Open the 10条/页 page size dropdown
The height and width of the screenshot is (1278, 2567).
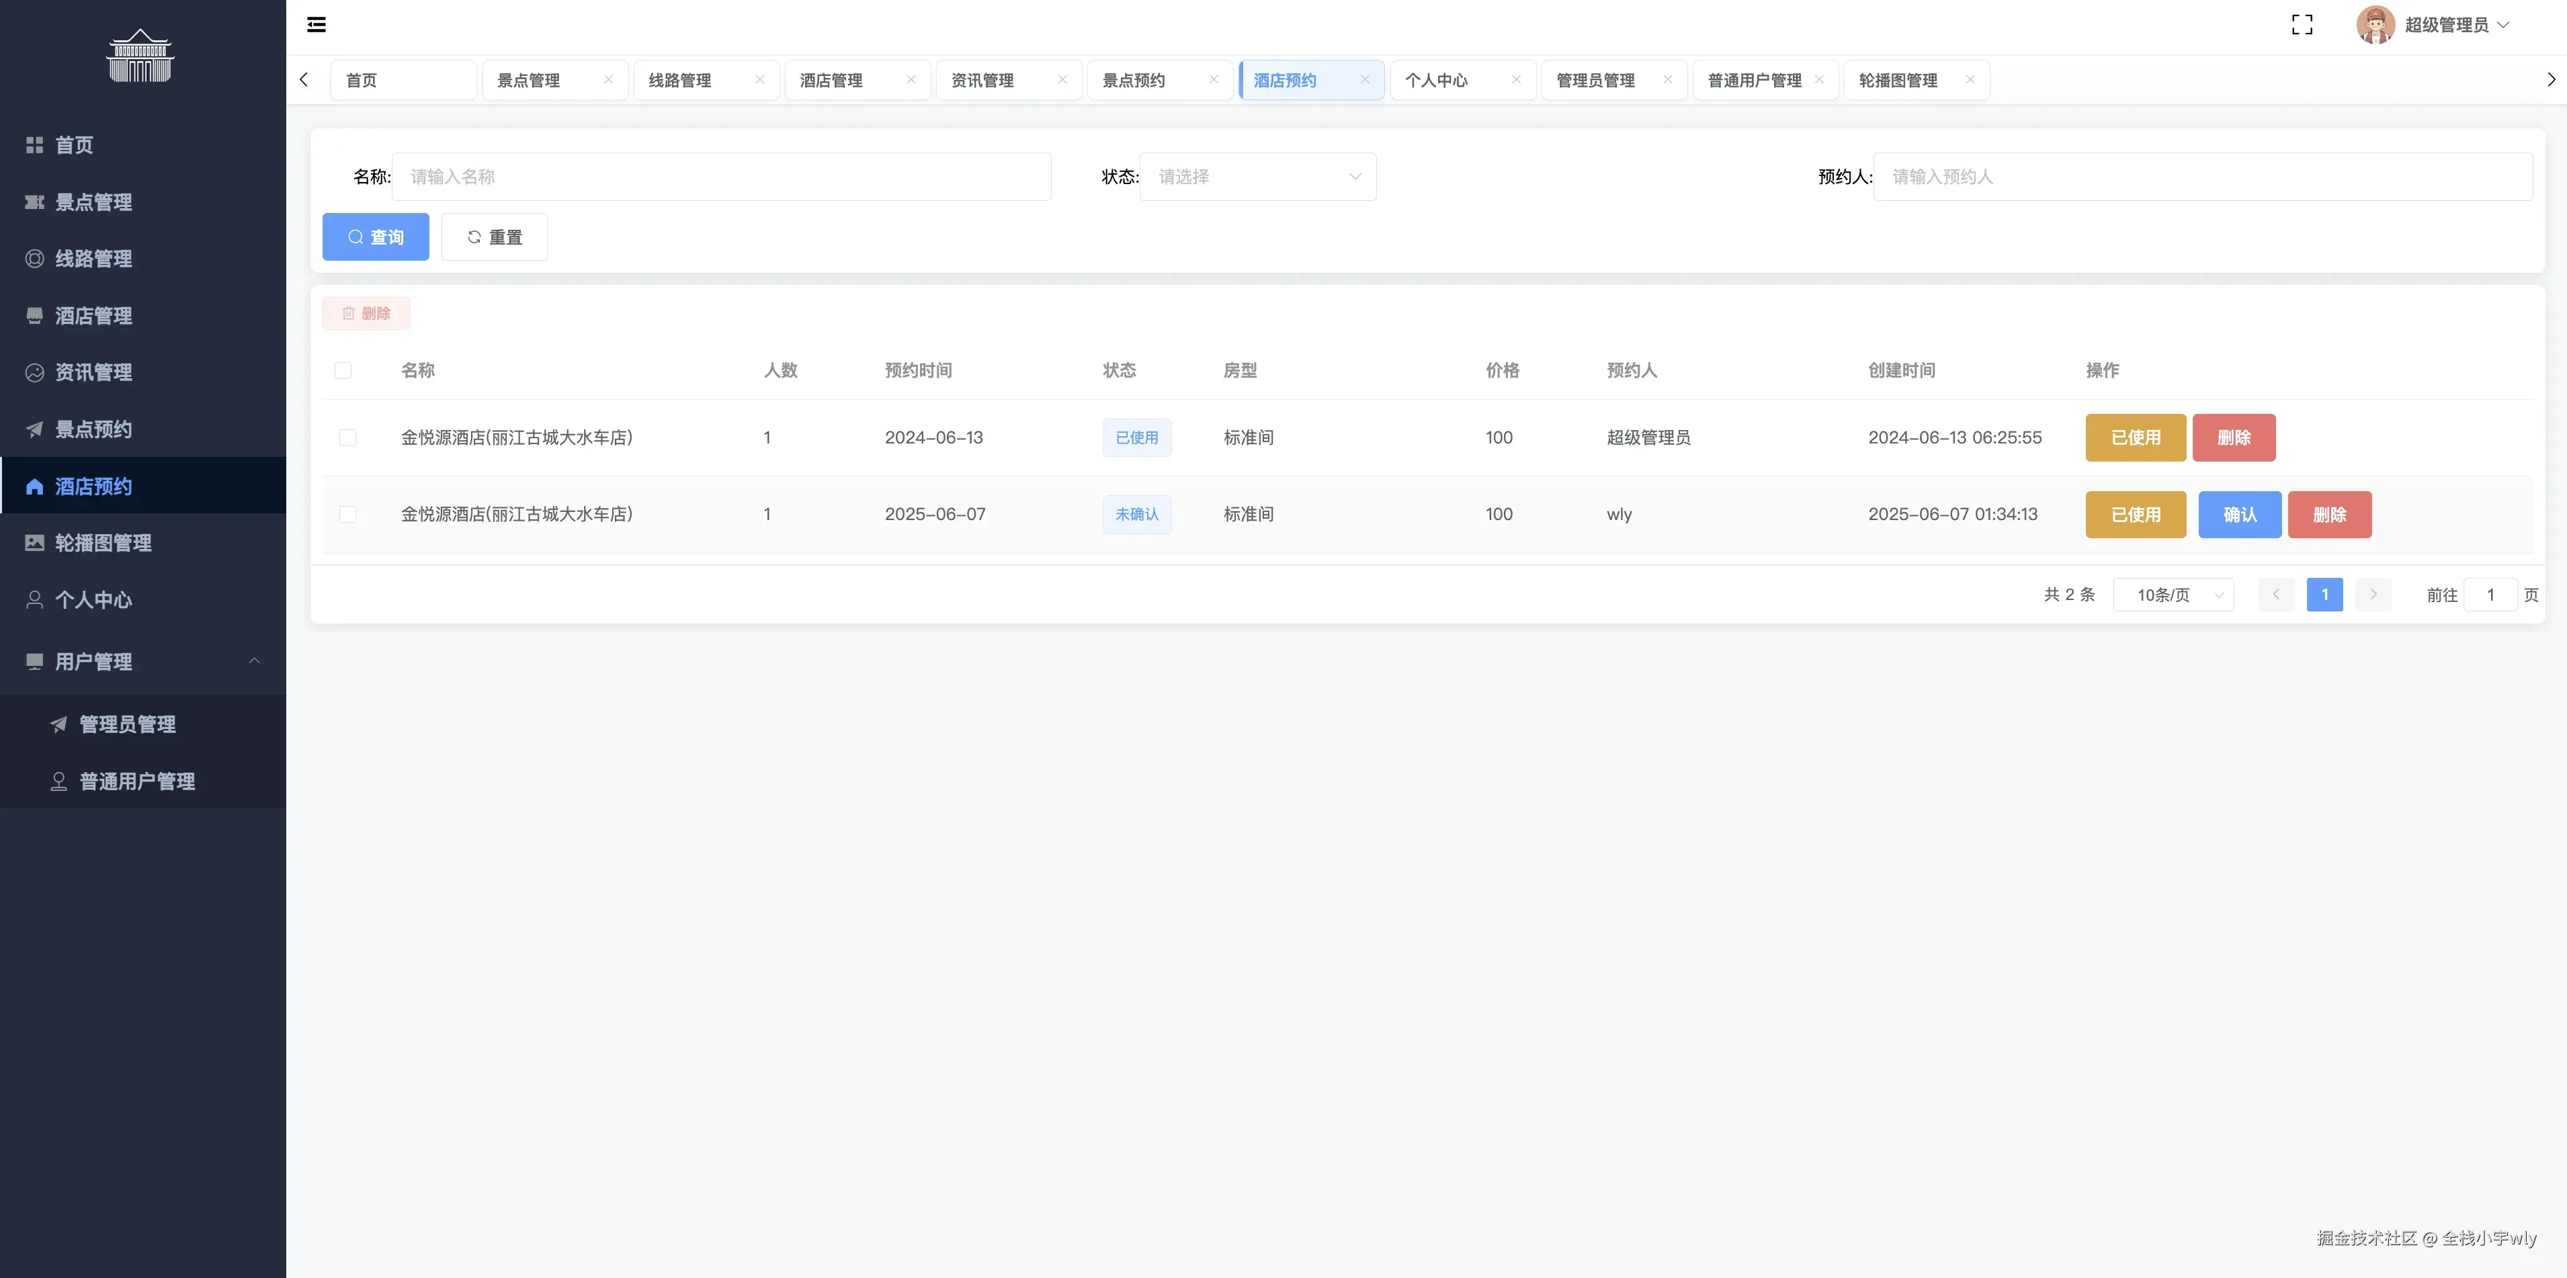pyautogui.click(x=2173, y=595)
